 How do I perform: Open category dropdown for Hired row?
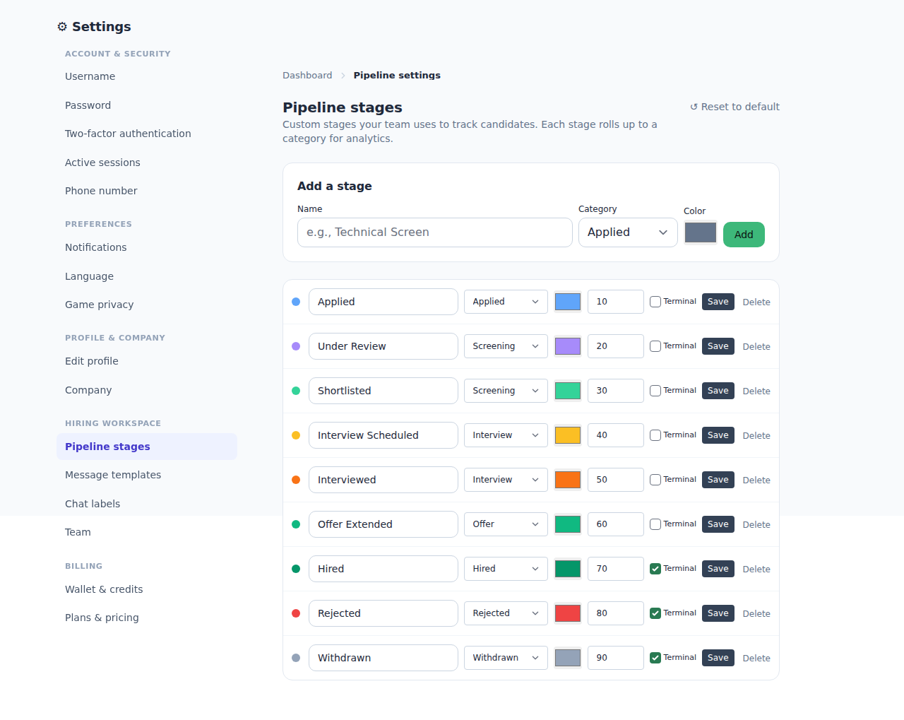(x=506, y=569)
